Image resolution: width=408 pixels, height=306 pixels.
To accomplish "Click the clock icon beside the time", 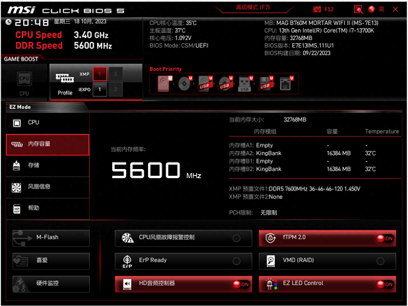I will coord(9,22).
